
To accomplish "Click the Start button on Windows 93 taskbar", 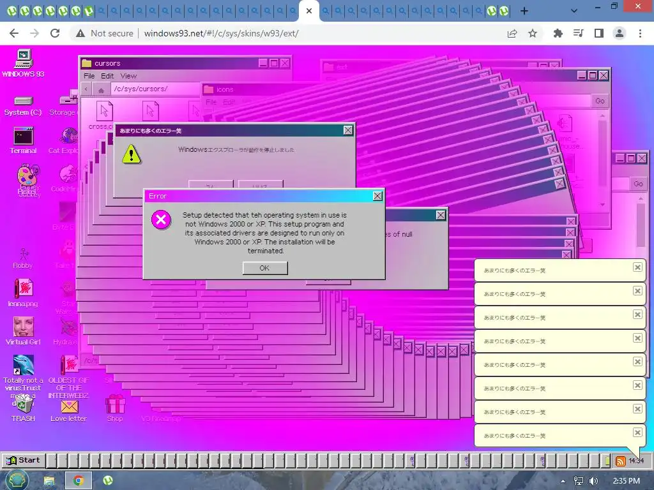I will point(24,461).
